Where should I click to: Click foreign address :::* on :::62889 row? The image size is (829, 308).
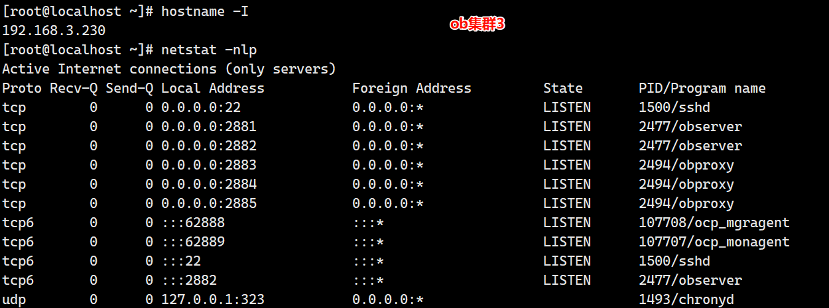point(368,242)
